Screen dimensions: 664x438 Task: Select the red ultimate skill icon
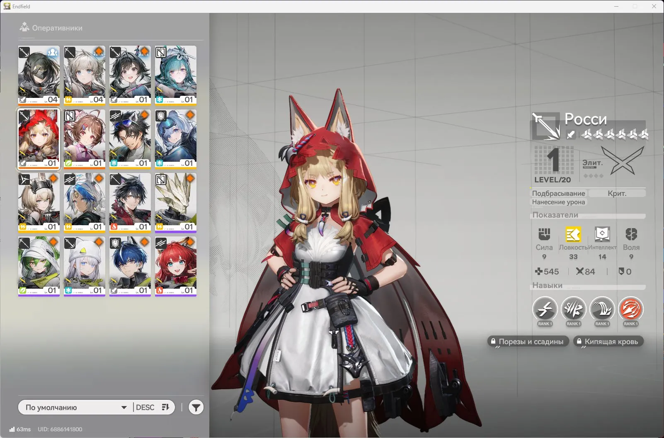pos(630,309)
